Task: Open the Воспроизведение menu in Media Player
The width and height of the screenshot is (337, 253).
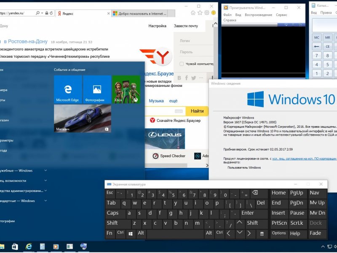Action: [x=258, y=15]
